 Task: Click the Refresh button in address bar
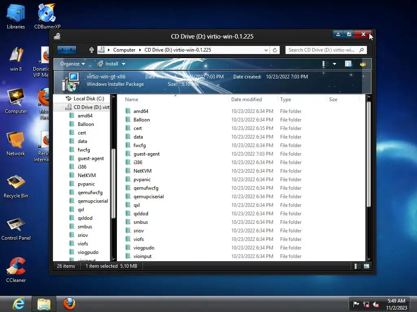pos(275,50)
